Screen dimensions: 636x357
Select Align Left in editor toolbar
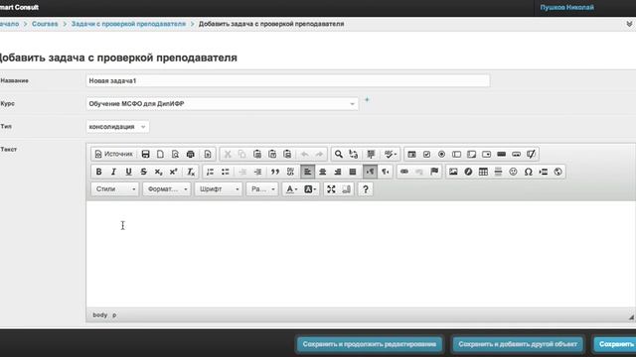pyautogui.click(x=307, y=172)
